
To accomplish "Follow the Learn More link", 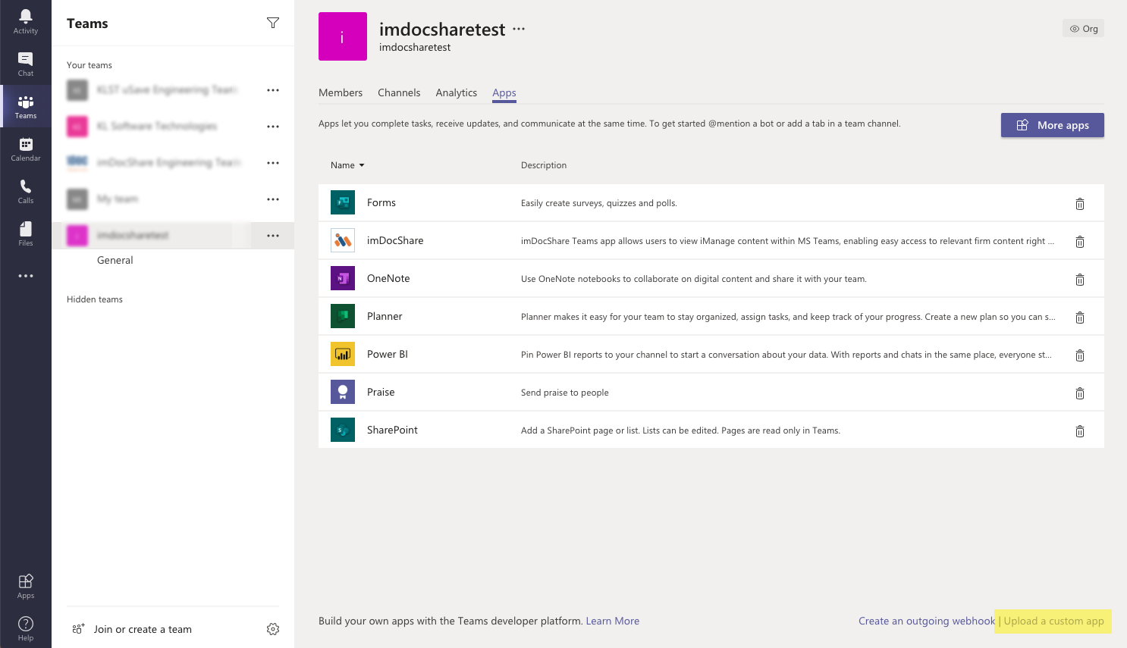I will (613, 621).
